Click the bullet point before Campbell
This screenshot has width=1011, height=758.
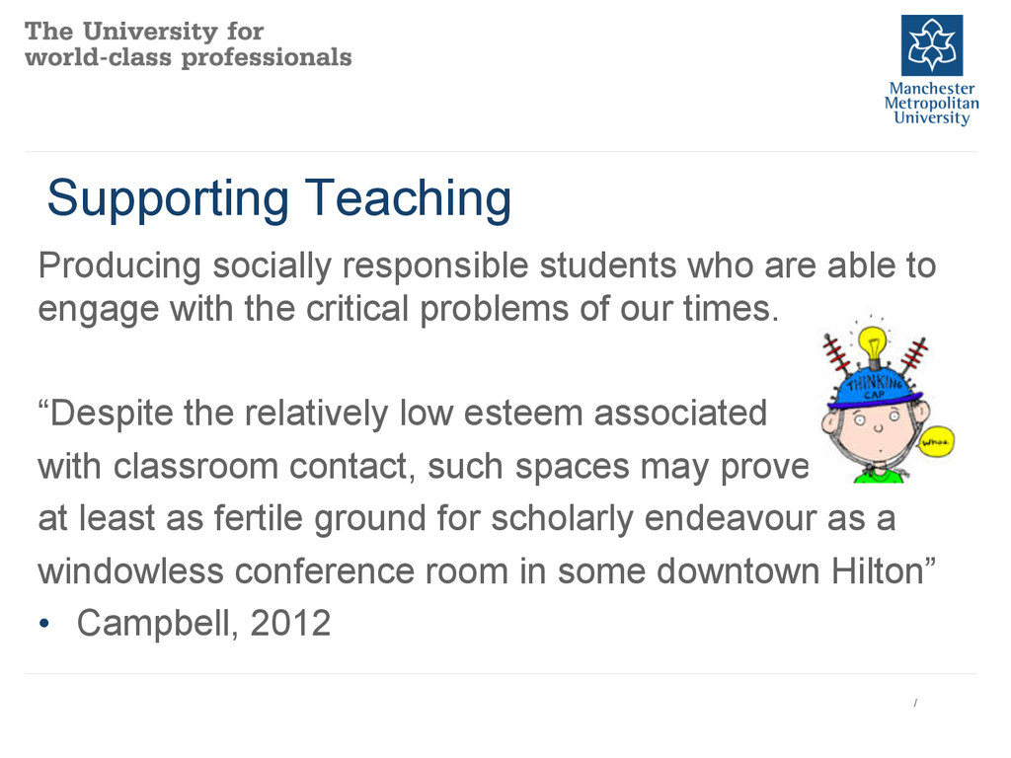pos(43,624)
